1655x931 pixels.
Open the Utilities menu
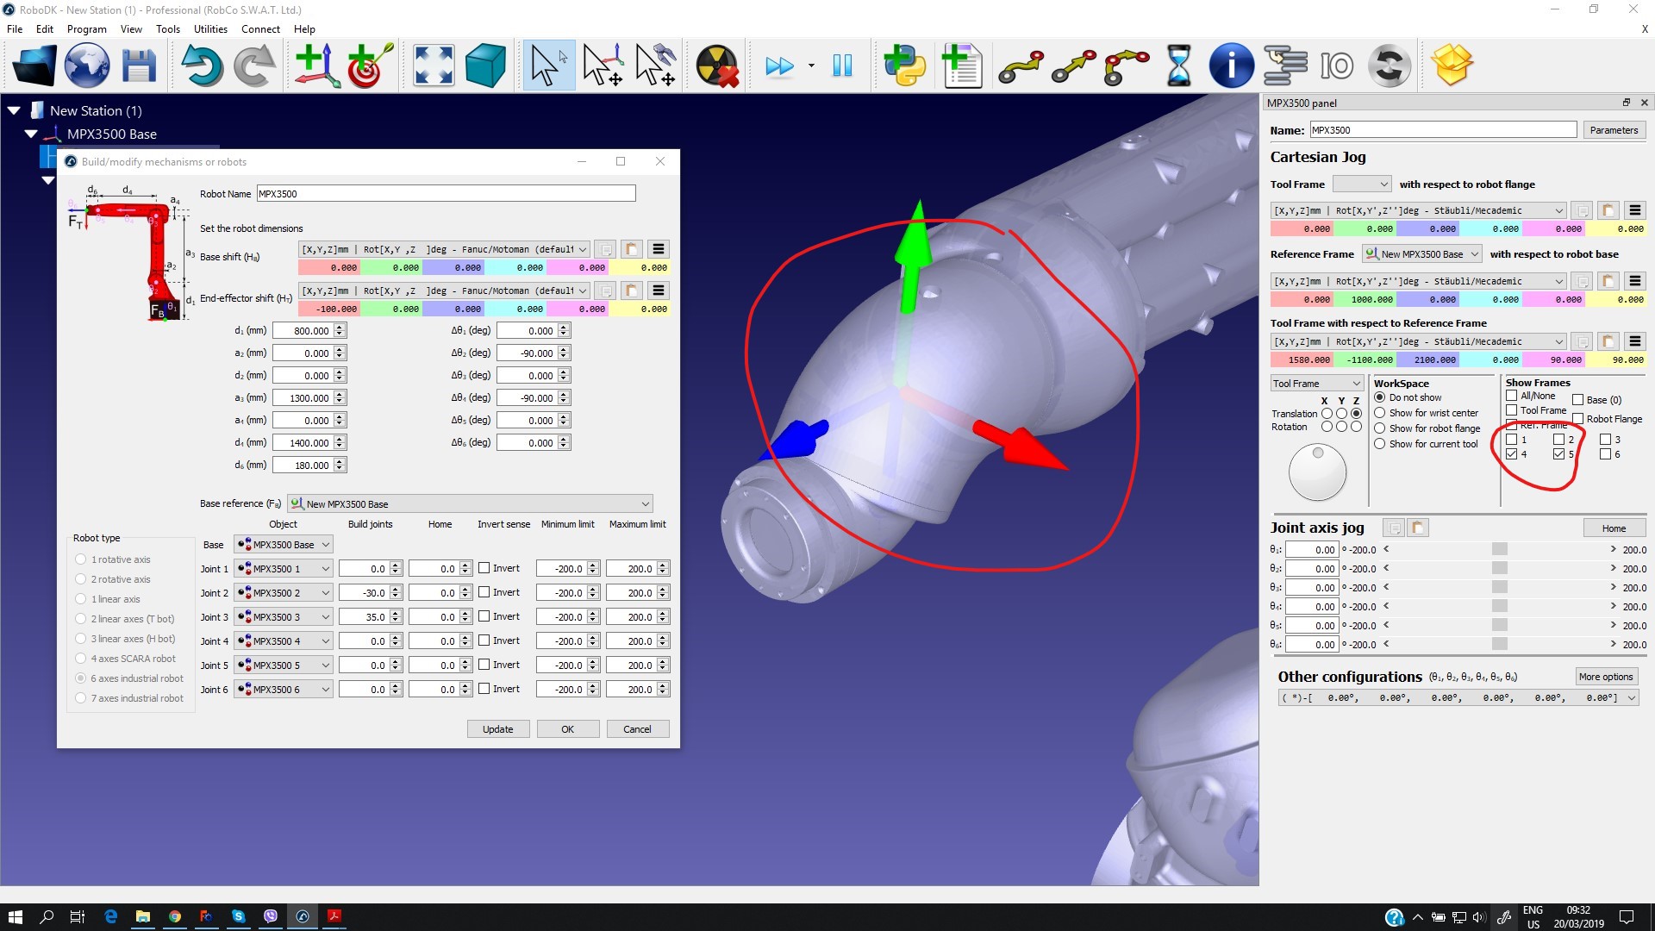point(210,28)
